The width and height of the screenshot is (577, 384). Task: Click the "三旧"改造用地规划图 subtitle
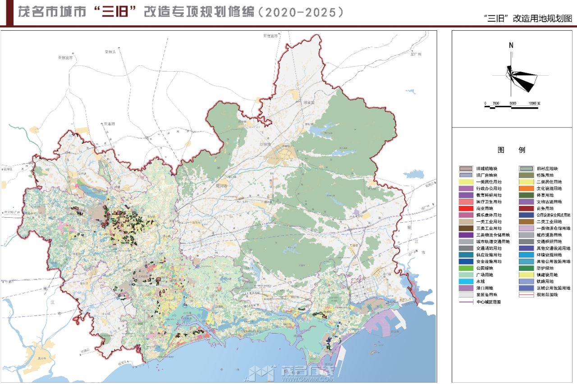[x=527, y=18]
